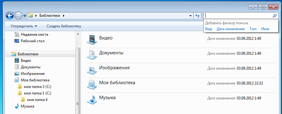Open the Упорядочить menu
Viewport: 282px width, 114px height.
coord(24,26)
